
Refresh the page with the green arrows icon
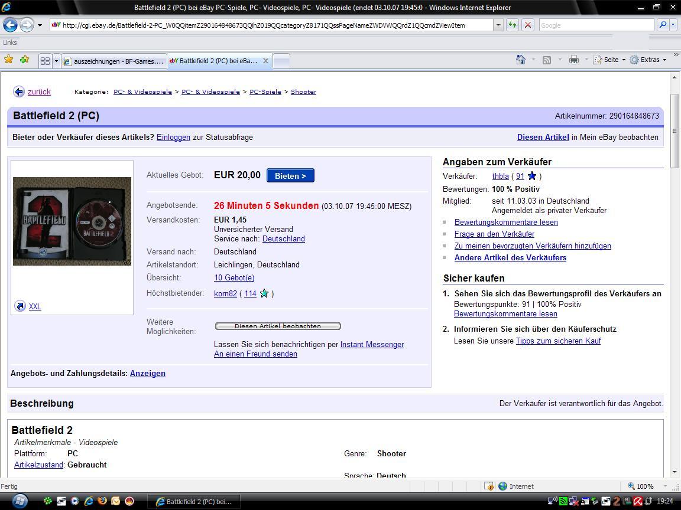coord(513,25)
